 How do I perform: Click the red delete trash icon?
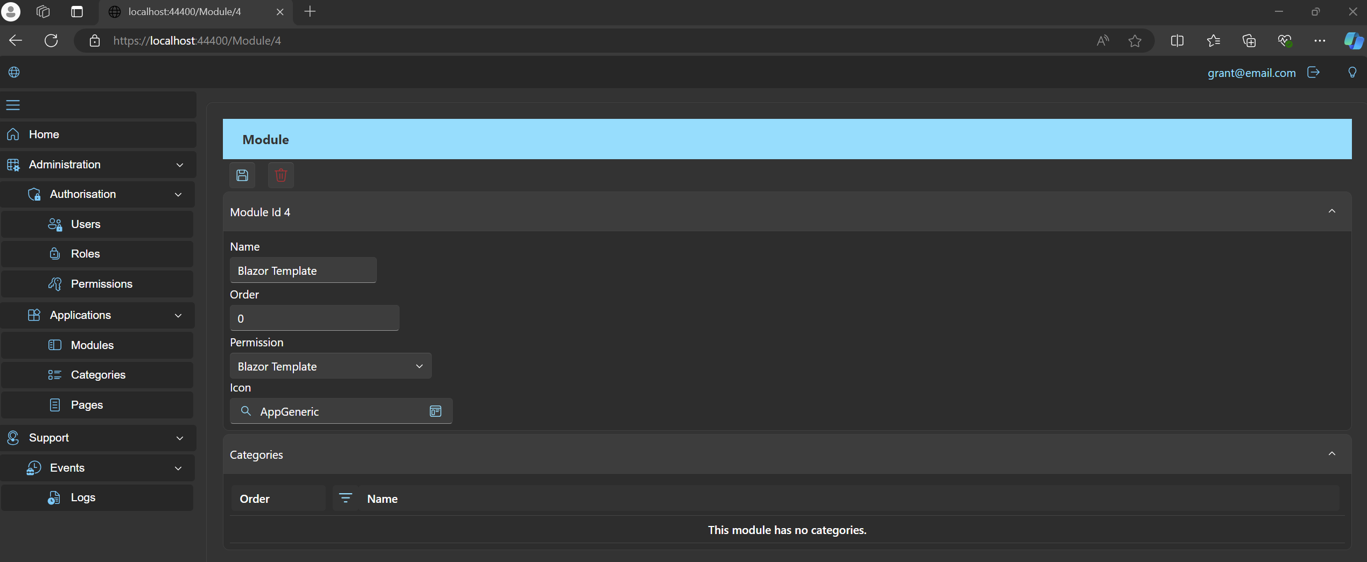coord(281,175)
